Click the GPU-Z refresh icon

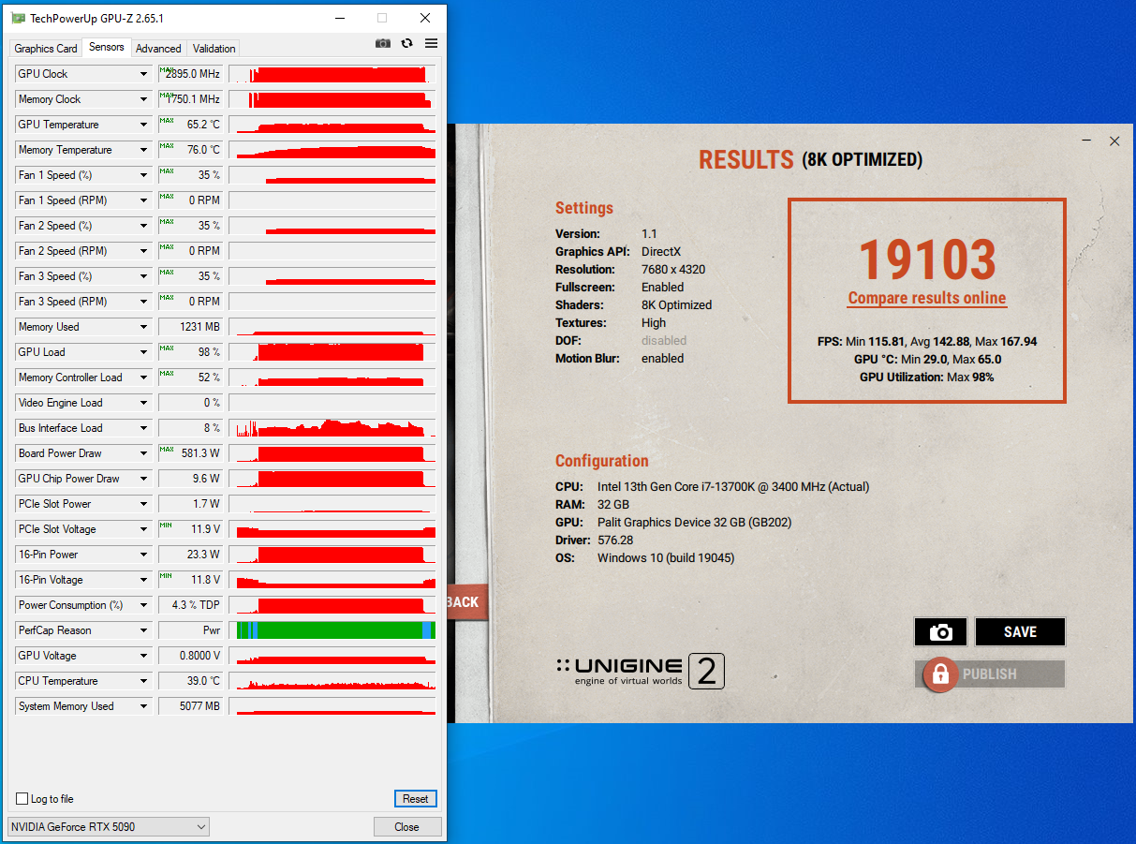pyautogui.click(x=406, y=43)
